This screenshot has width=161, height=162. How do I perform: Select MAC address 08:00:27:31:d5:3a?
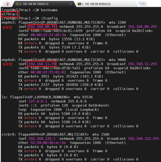pos(48,35)
